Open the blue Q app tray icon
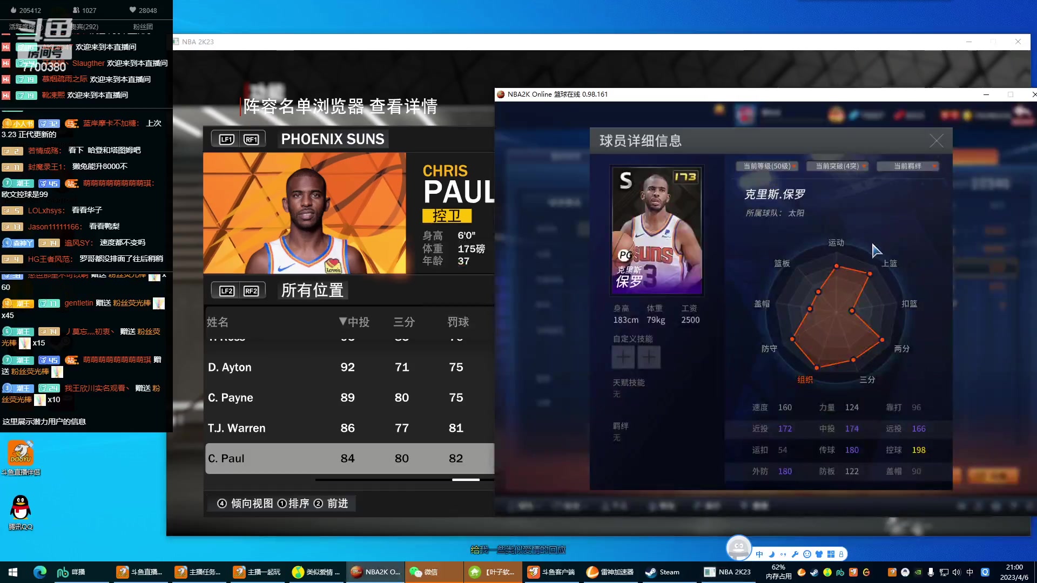The height and width of the screenshot is (583, 1037). [985, 572]
